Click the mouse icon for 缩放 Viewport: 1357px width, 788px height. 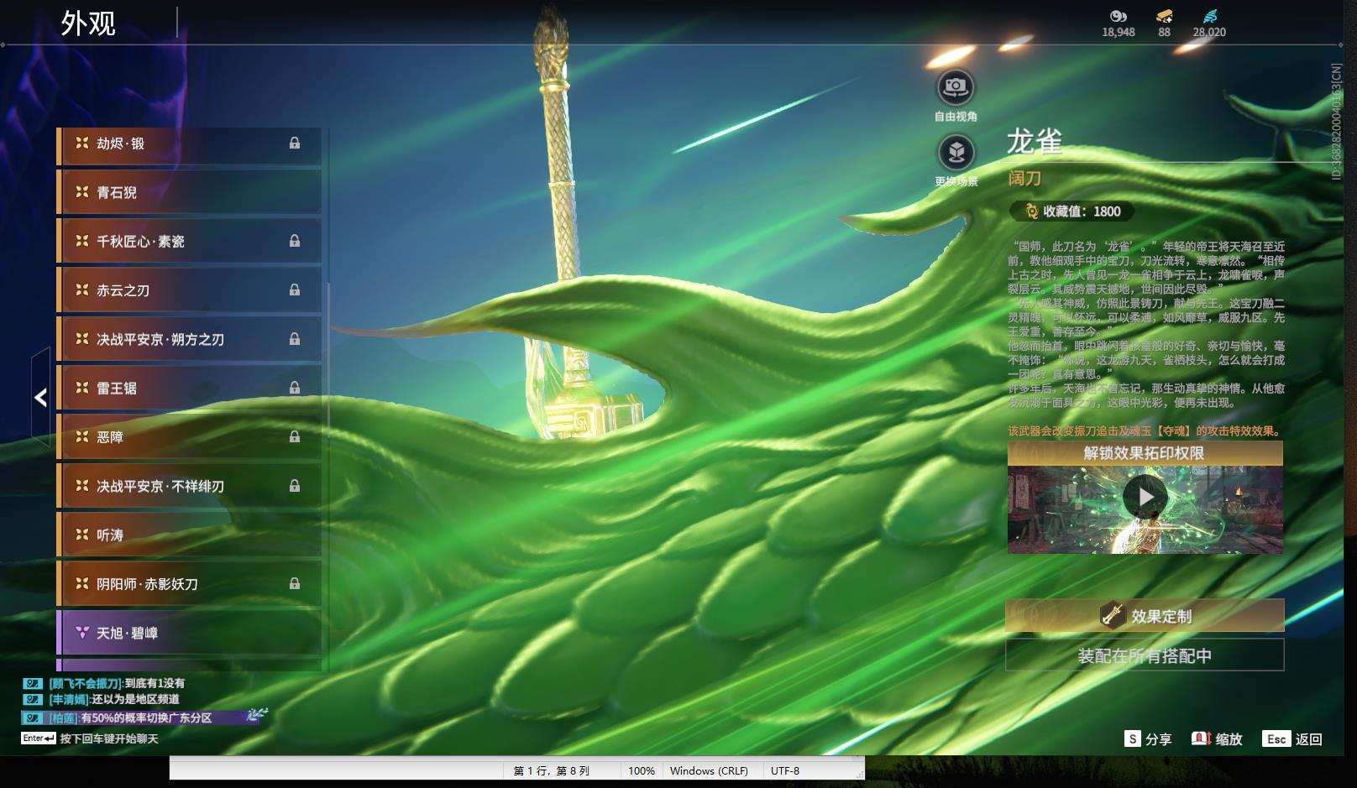[x=1201, y=738]
